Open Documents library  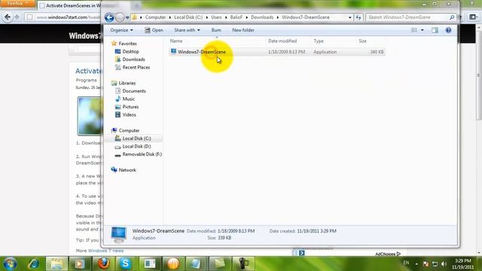[134, 91]
